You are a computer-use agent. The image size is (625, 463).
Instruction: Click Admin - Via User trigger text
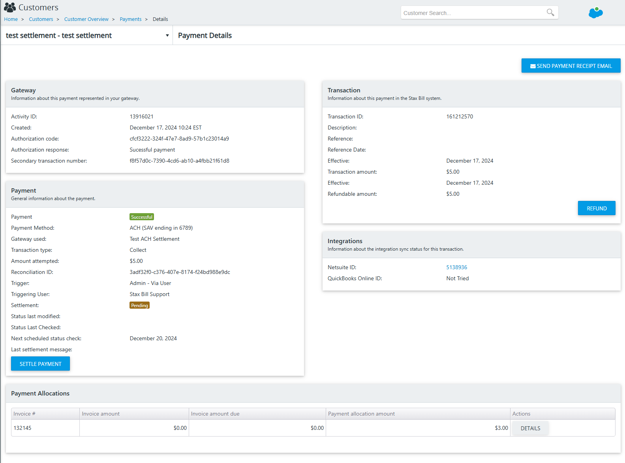click(150, 283)
